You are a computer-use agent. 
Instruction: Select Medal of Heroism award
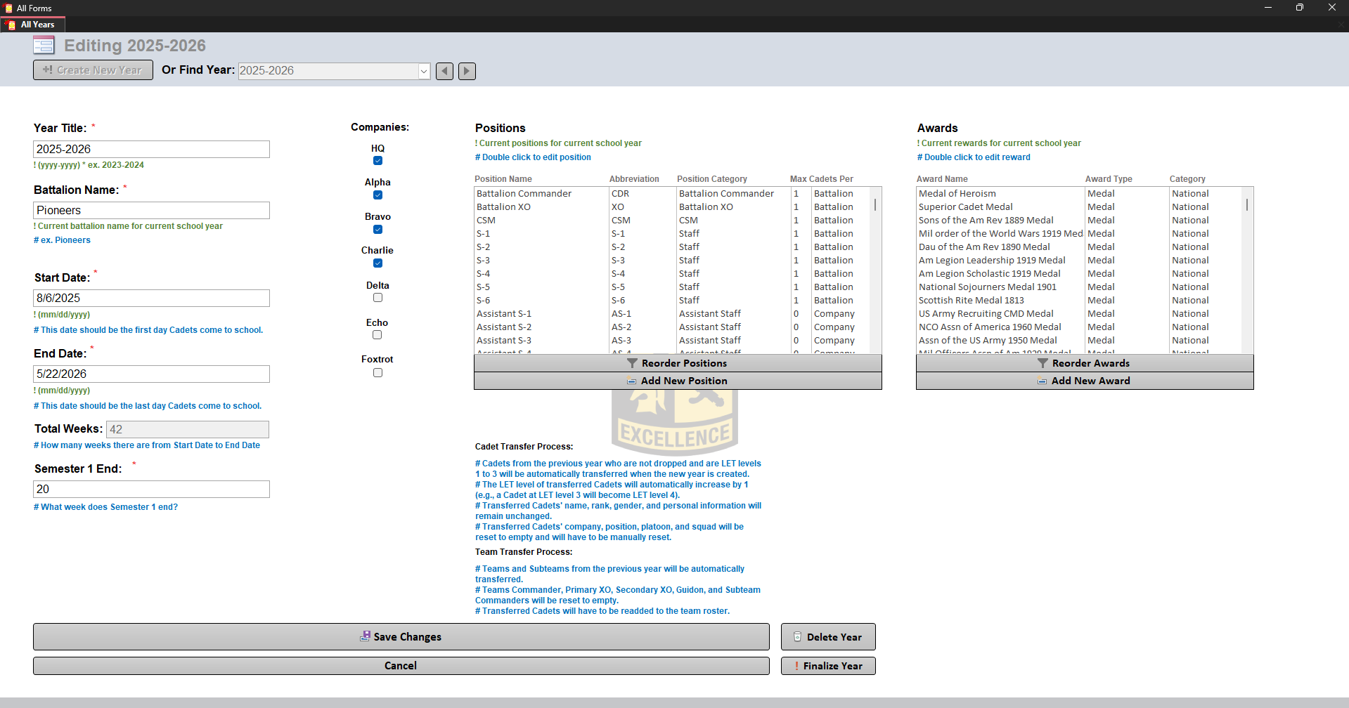[x=957, y=194]
